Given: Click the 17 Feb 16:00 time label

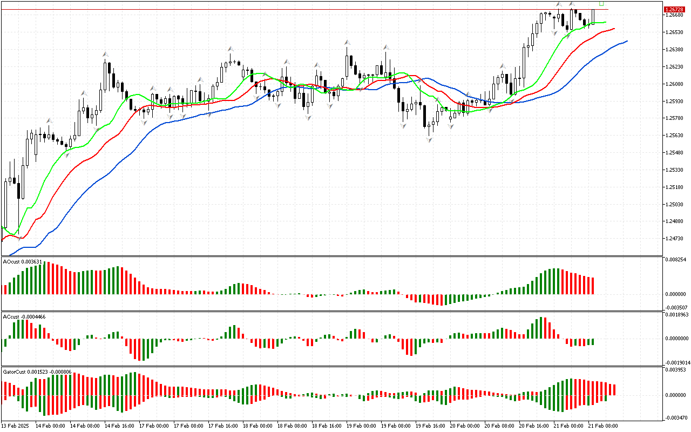Looking at the screenshot, I should pos(223,426).
